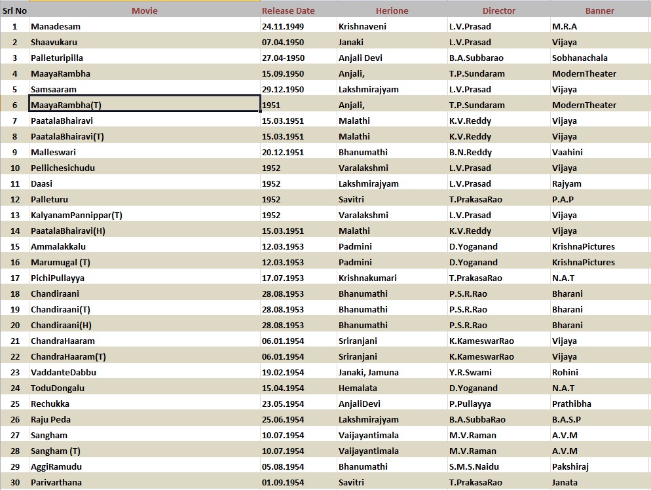651x490 pixels.
Task: Click the PaatalaBhairavi(H) cell
Action: point(145,231)
